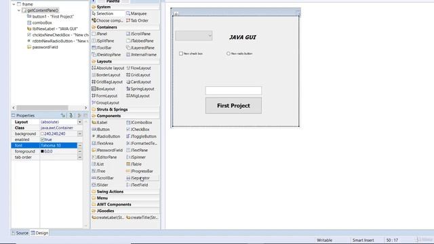Click the structure tree horizontal scrollbar
Screen dimensions: 434x244
[x=42, y=108]
